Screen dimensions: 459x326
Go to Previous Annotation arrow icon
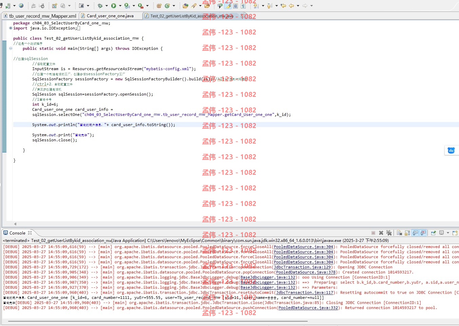tap(270, 6)
